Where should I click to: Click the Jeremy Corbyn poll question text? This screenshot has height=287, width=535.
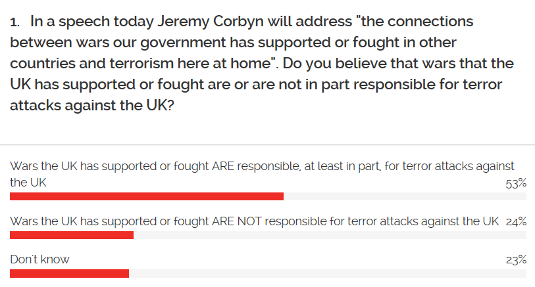click(262, 63)
